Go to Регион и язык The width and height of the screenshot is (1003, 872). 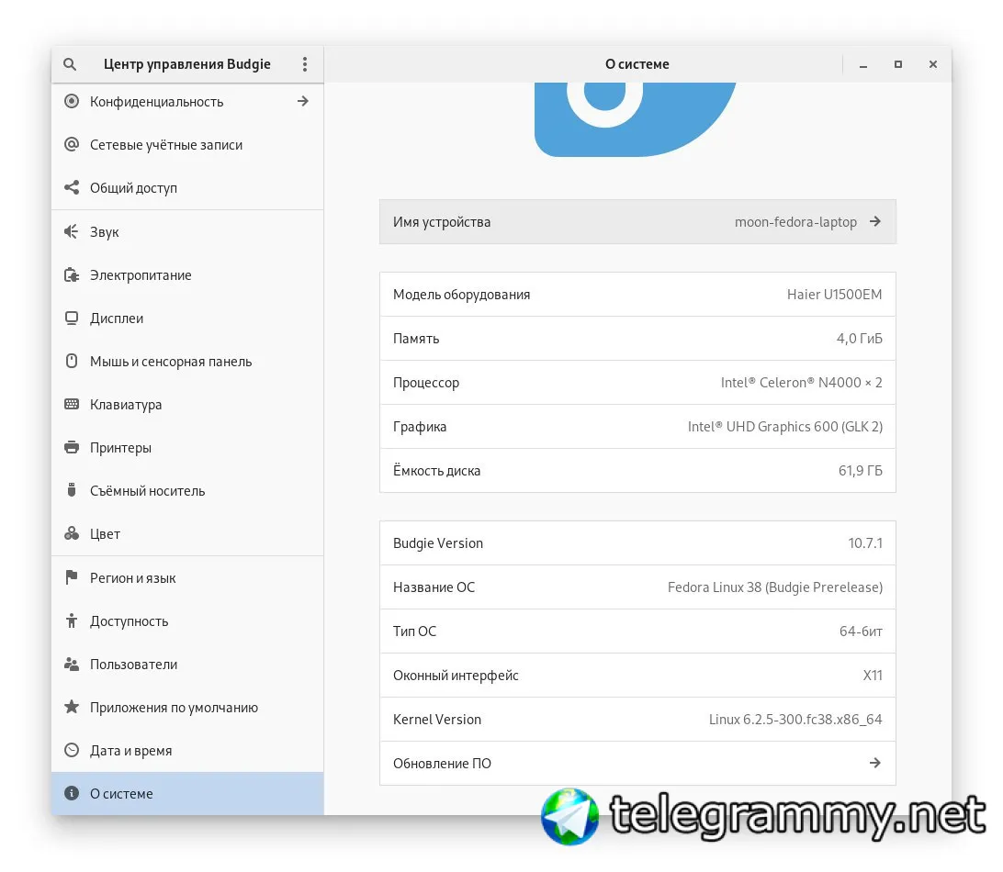point(187,578)
